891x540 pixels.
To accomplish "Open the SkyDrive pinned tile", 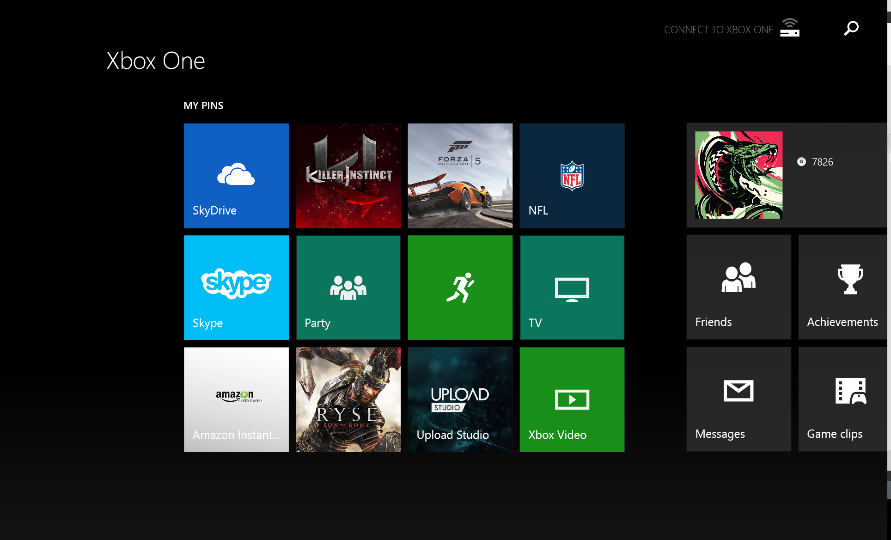I will click(x=236, y=176).
